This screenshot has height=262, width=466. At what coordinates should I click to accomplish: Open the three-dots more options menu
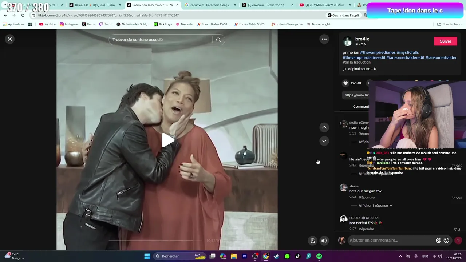click(x=324, y=39)
